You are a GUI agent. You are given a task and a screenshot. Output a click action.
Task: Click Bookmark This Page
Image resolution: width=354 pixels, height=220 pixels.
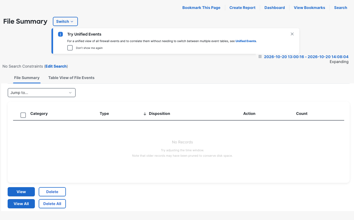(201, 8)
